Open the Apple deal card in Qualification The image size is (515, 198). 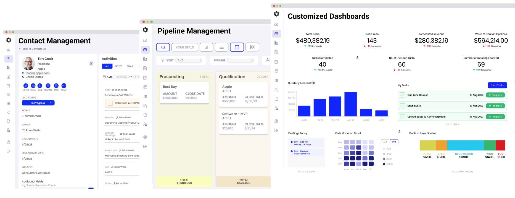pyautogui.click(x=244, y=94)
